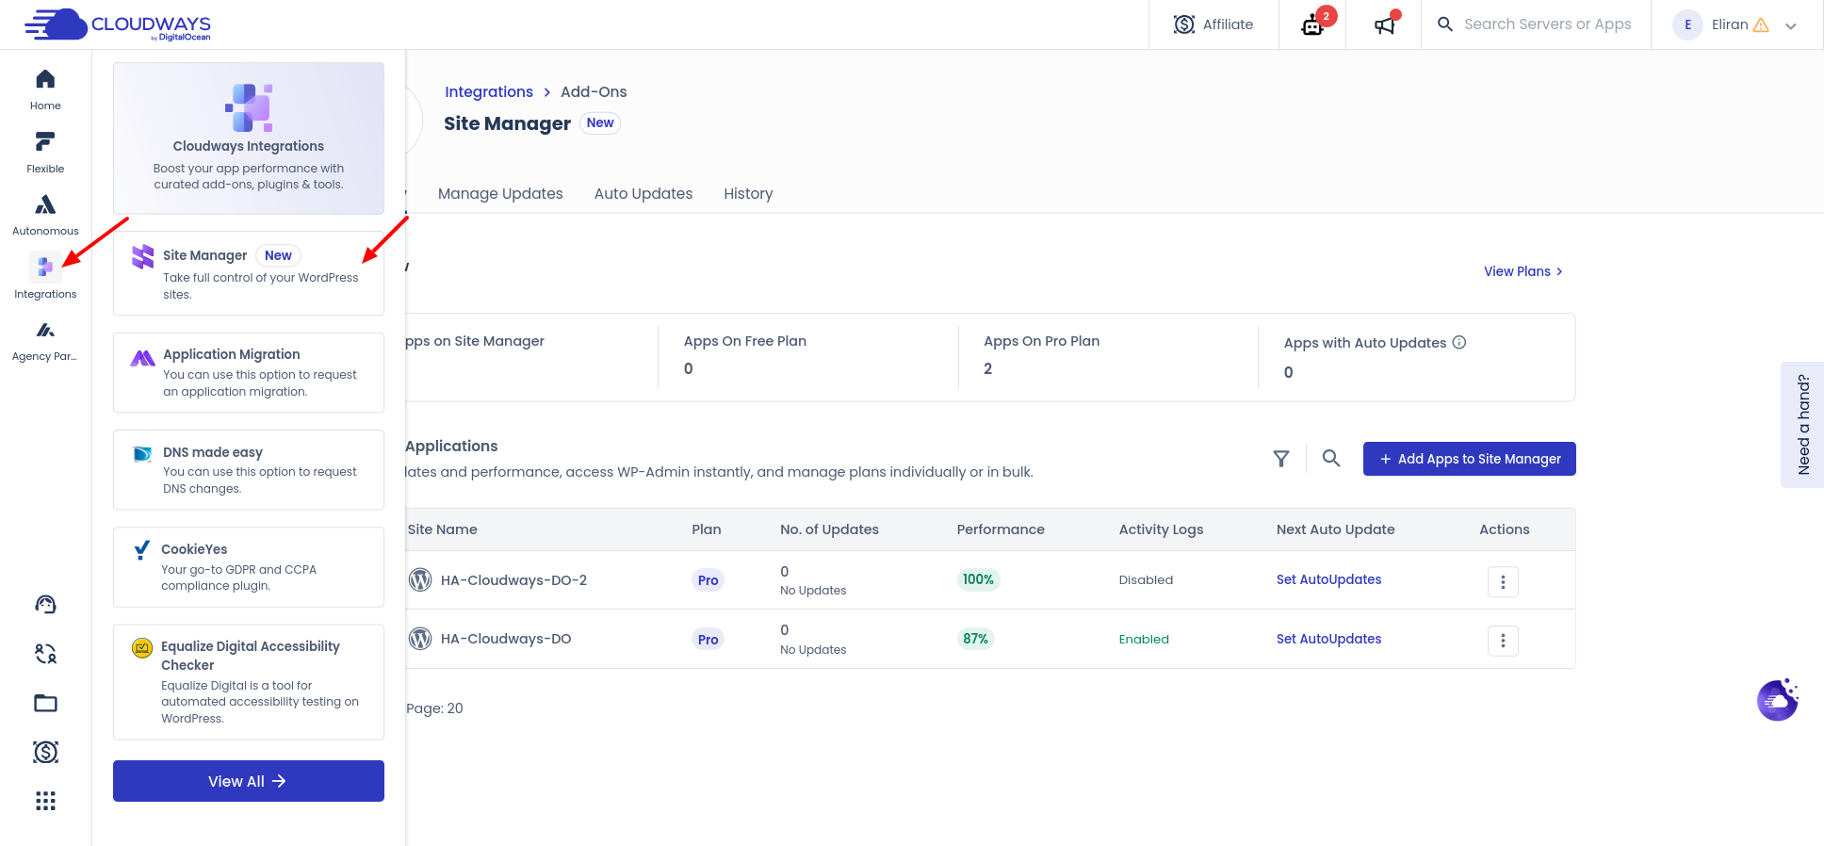Open the Application Migration add-on card

point(249,372)
